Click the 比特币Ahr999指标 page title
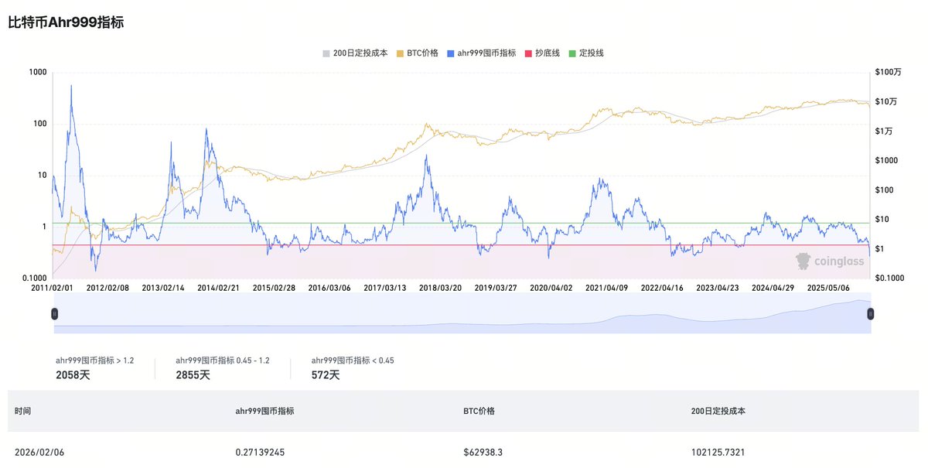The image size is (928, 468). pos(66,22)
